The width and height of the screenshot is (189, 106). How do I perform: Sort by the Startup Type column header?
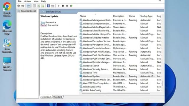pyautogui.click(x=146, y=16)
